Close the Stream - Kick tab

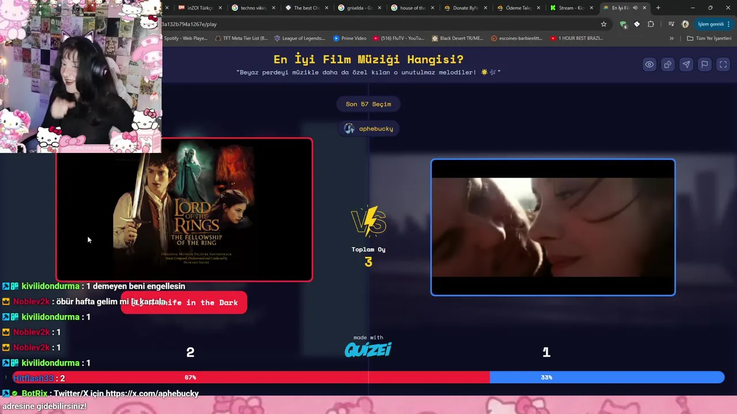591,8
